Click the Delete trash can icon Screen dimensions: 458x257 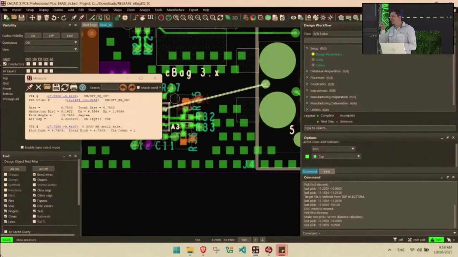(47, 17)
